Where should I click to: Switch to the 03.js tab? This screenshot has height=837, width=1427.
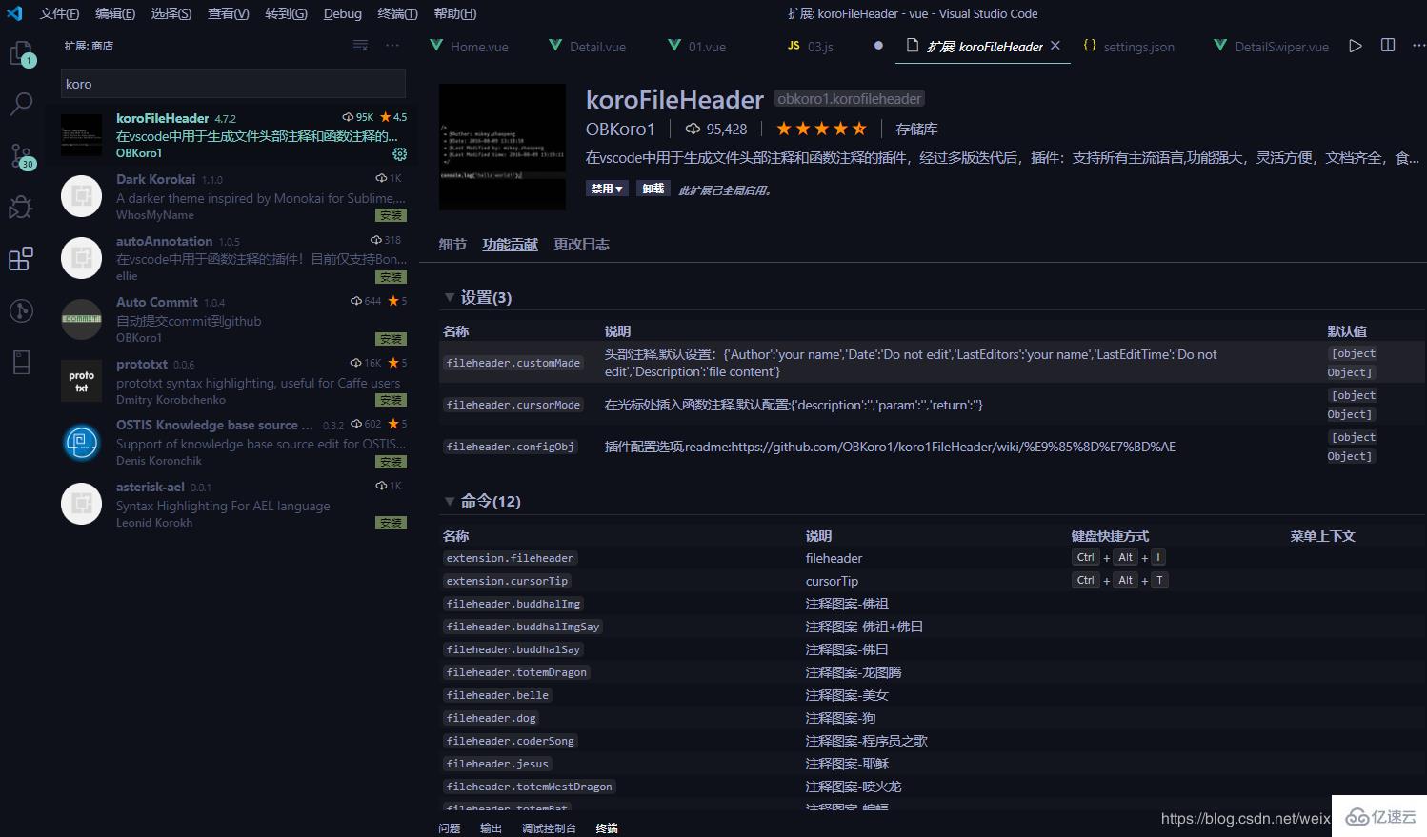click(811, 46)
